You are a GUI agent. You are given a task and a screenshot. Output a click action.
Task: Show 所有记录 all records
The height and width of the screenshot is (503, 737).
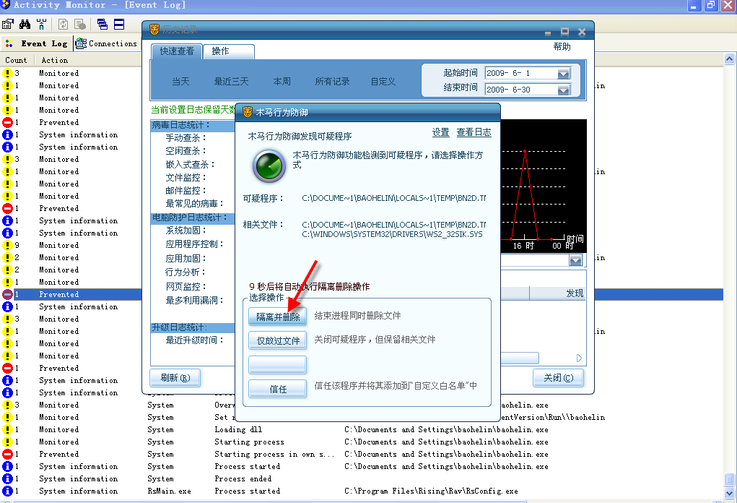(332, 82)
